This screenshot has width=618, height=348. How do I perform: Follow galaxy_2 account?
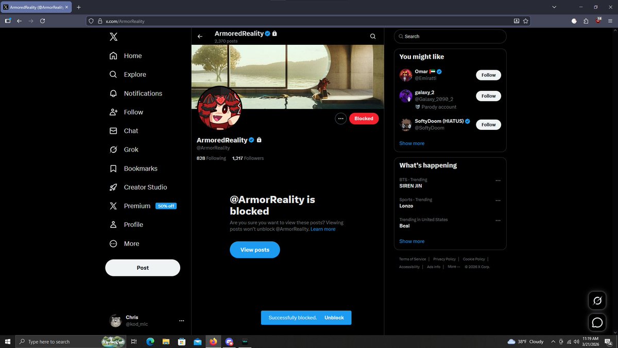tap(488, 96)
